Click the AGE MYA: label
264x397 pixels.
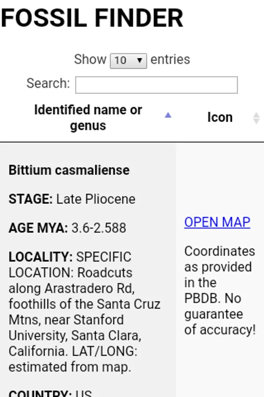pos(38,228)
